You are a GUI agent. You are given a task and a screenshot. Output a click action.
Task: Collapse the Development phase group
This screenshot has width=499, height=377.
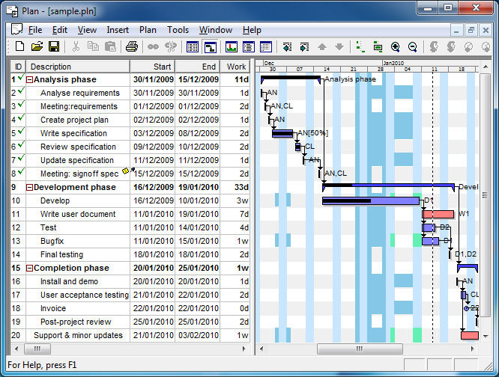[29, 188]
